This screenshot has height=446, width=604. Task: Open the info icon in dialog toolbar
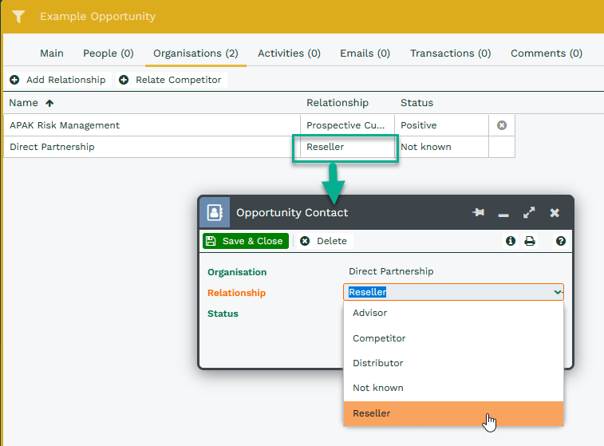[511, 241]
